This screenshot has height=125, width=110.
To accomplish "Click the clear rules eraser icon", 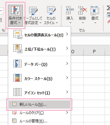I will (15, 113).
